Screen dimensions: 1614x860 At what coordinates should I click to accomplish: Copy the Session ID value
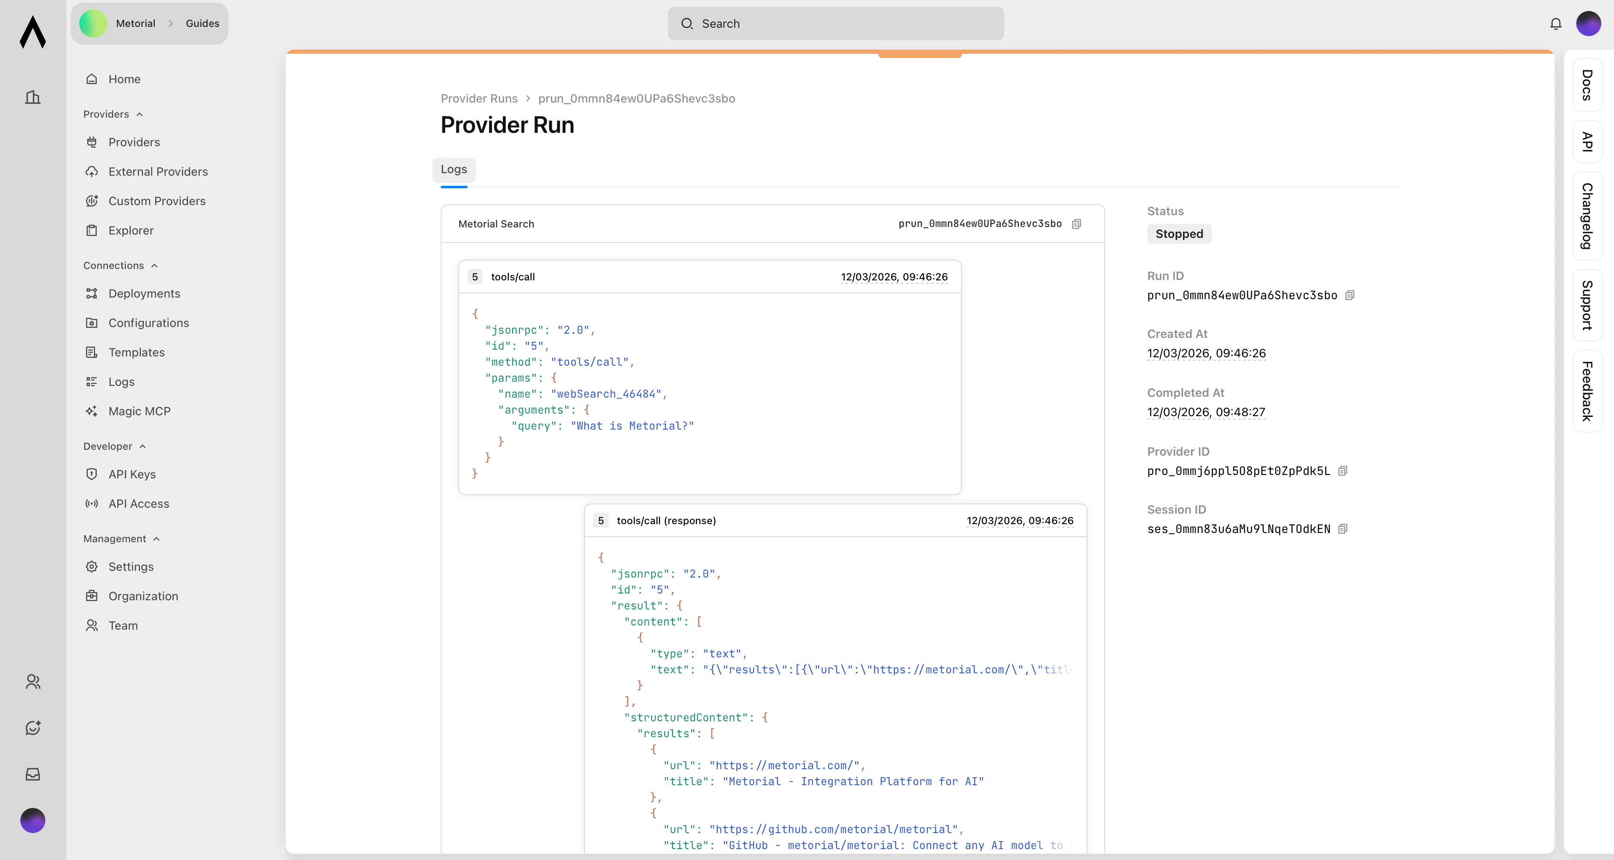[1342, 529]
